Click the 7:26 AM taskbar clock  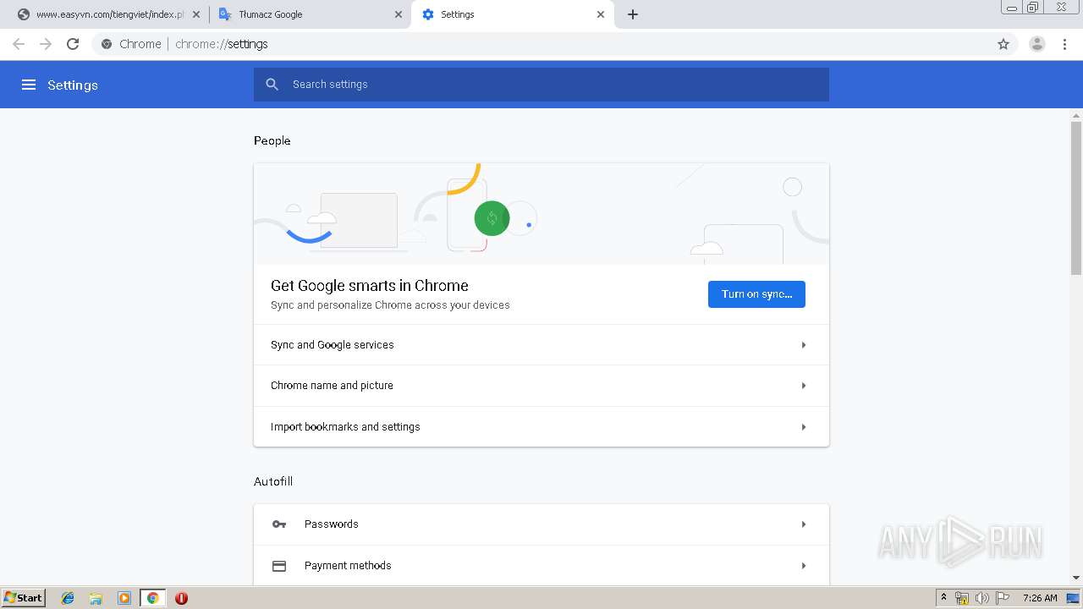[x=1040, y=598]
